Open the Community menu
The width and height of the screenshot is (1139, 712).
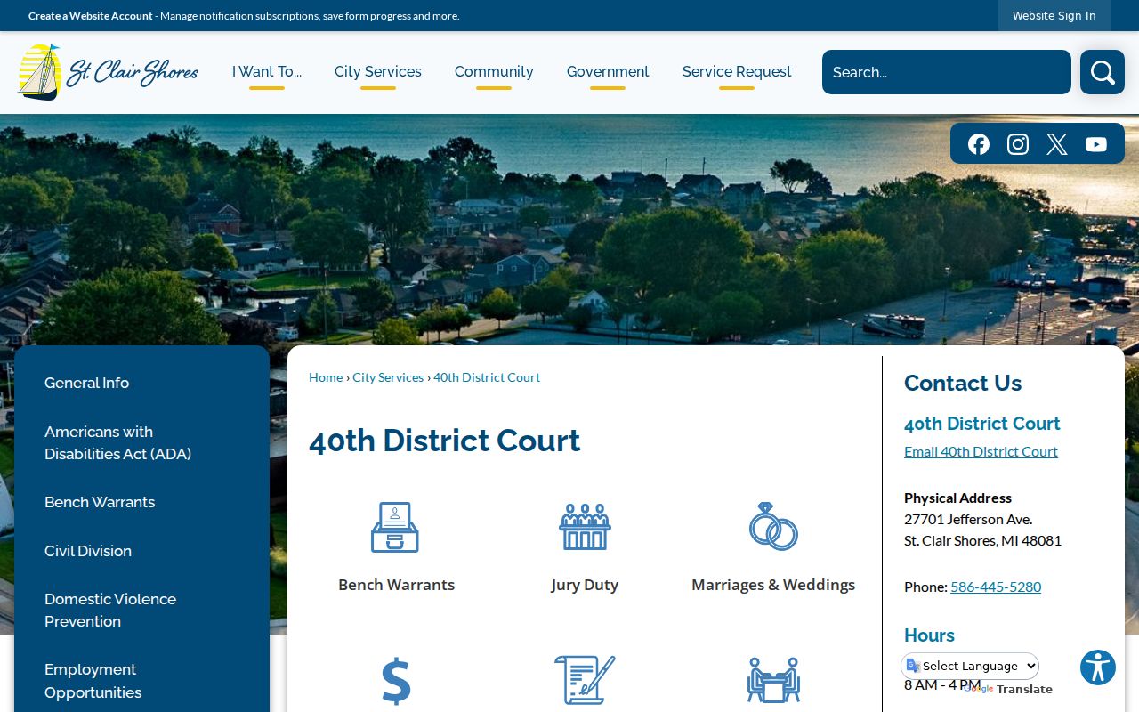pos(494,72)
